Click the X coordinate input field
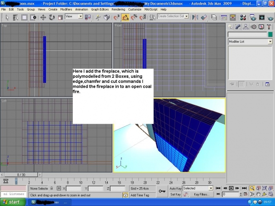This screenshot has height=206, width=275. 73,189
